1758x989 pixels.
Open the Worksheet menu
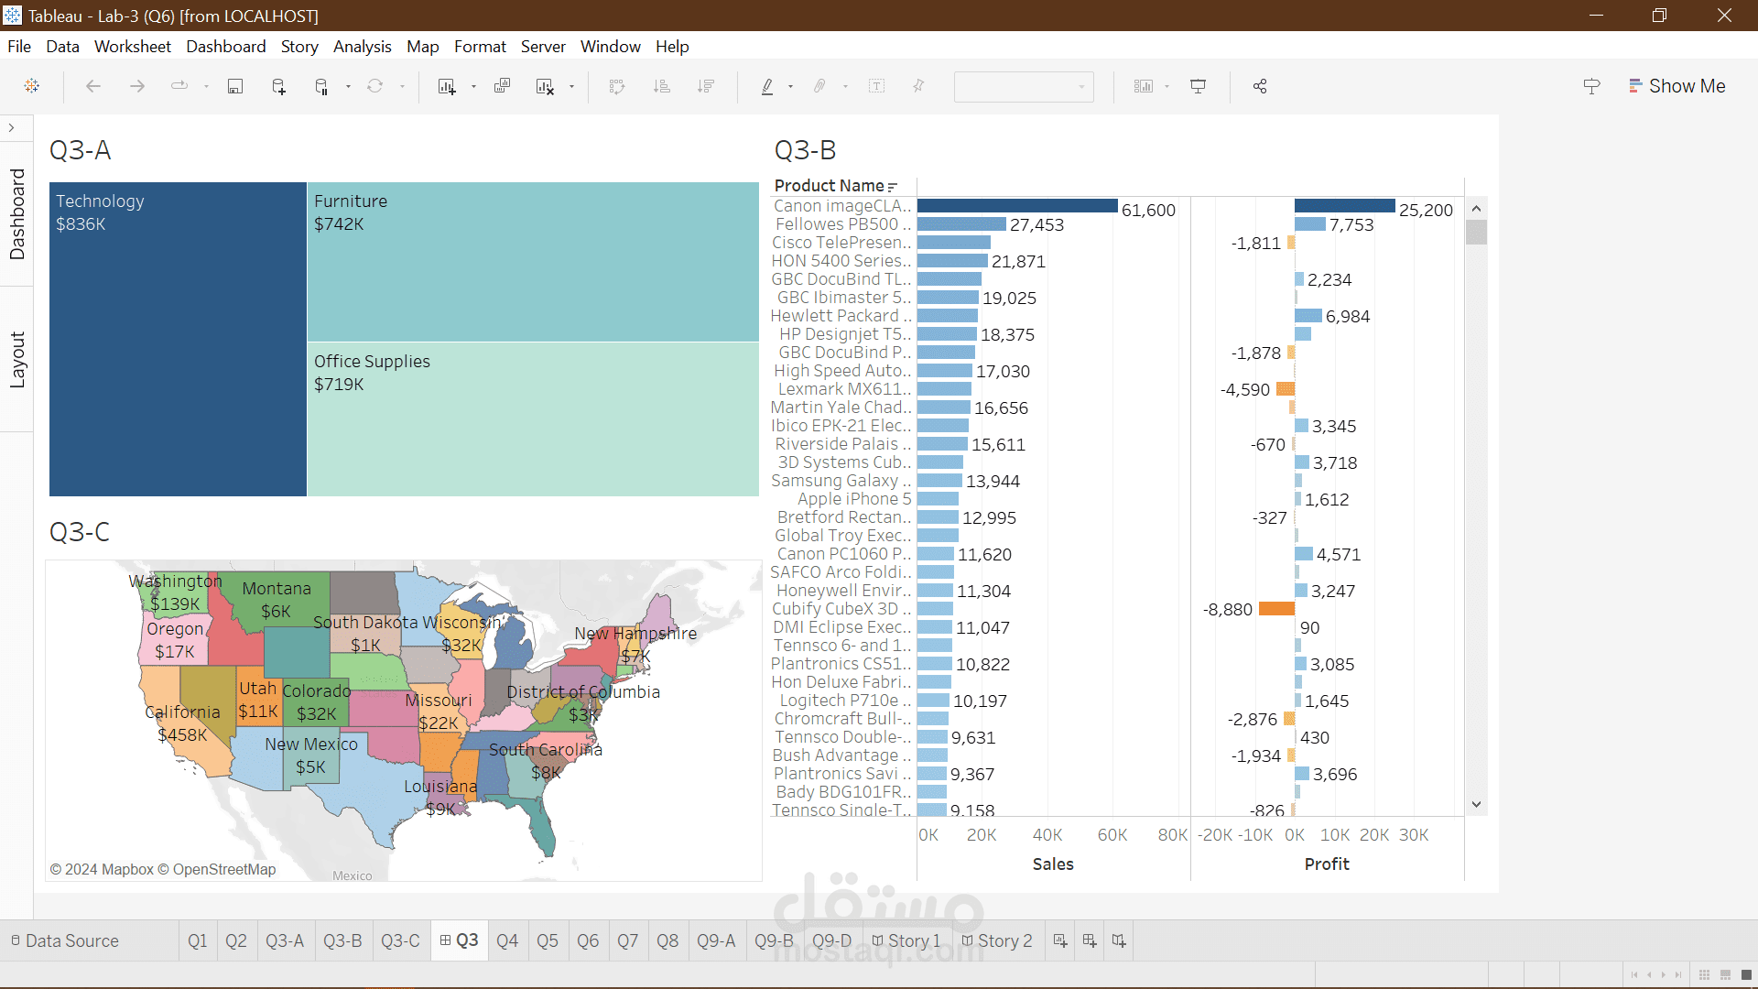132,47
